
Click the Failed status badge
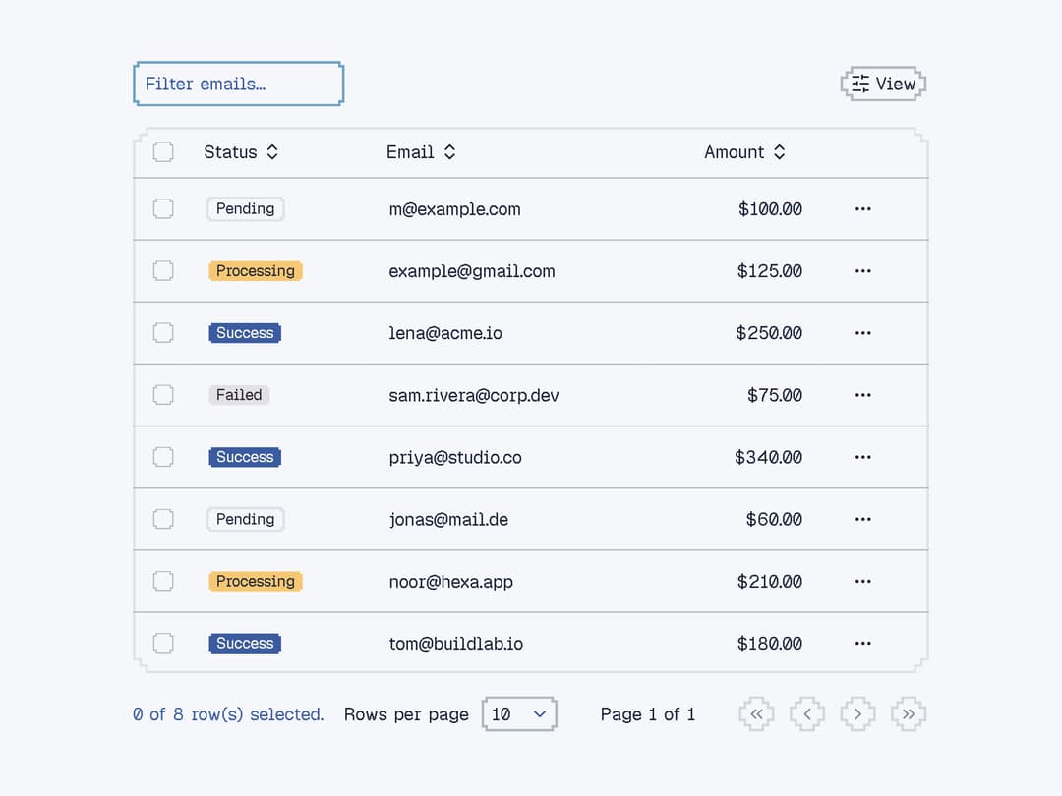point(239,395)
